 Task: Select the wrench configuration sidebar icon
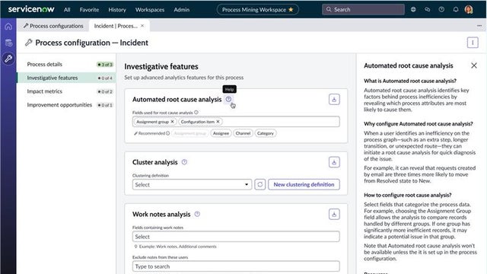click(x=8, y=59)
